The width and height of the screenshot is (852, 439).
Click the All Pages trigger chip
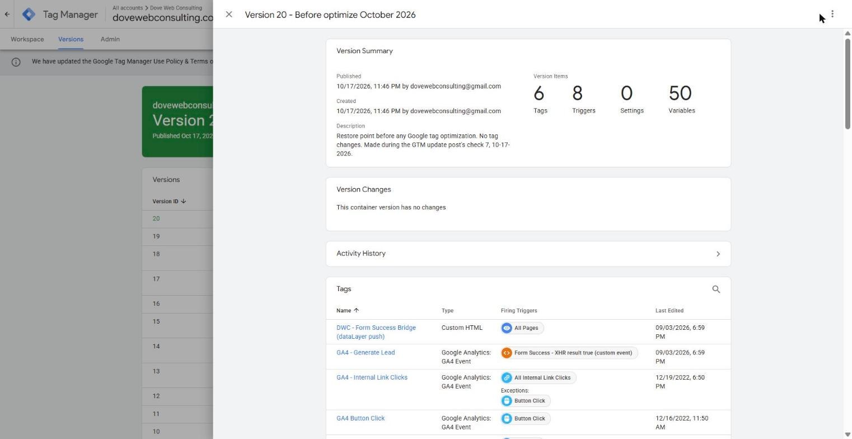[522, 328]
